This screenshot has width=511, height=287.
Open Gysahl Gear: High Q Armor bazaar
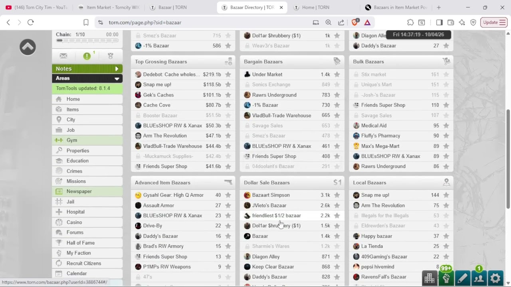(x=173, y=195)
